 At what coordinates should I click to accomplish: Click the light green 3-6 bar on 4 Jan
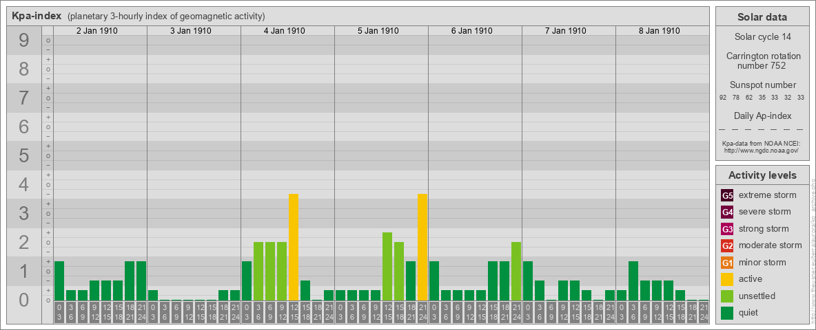258,272
